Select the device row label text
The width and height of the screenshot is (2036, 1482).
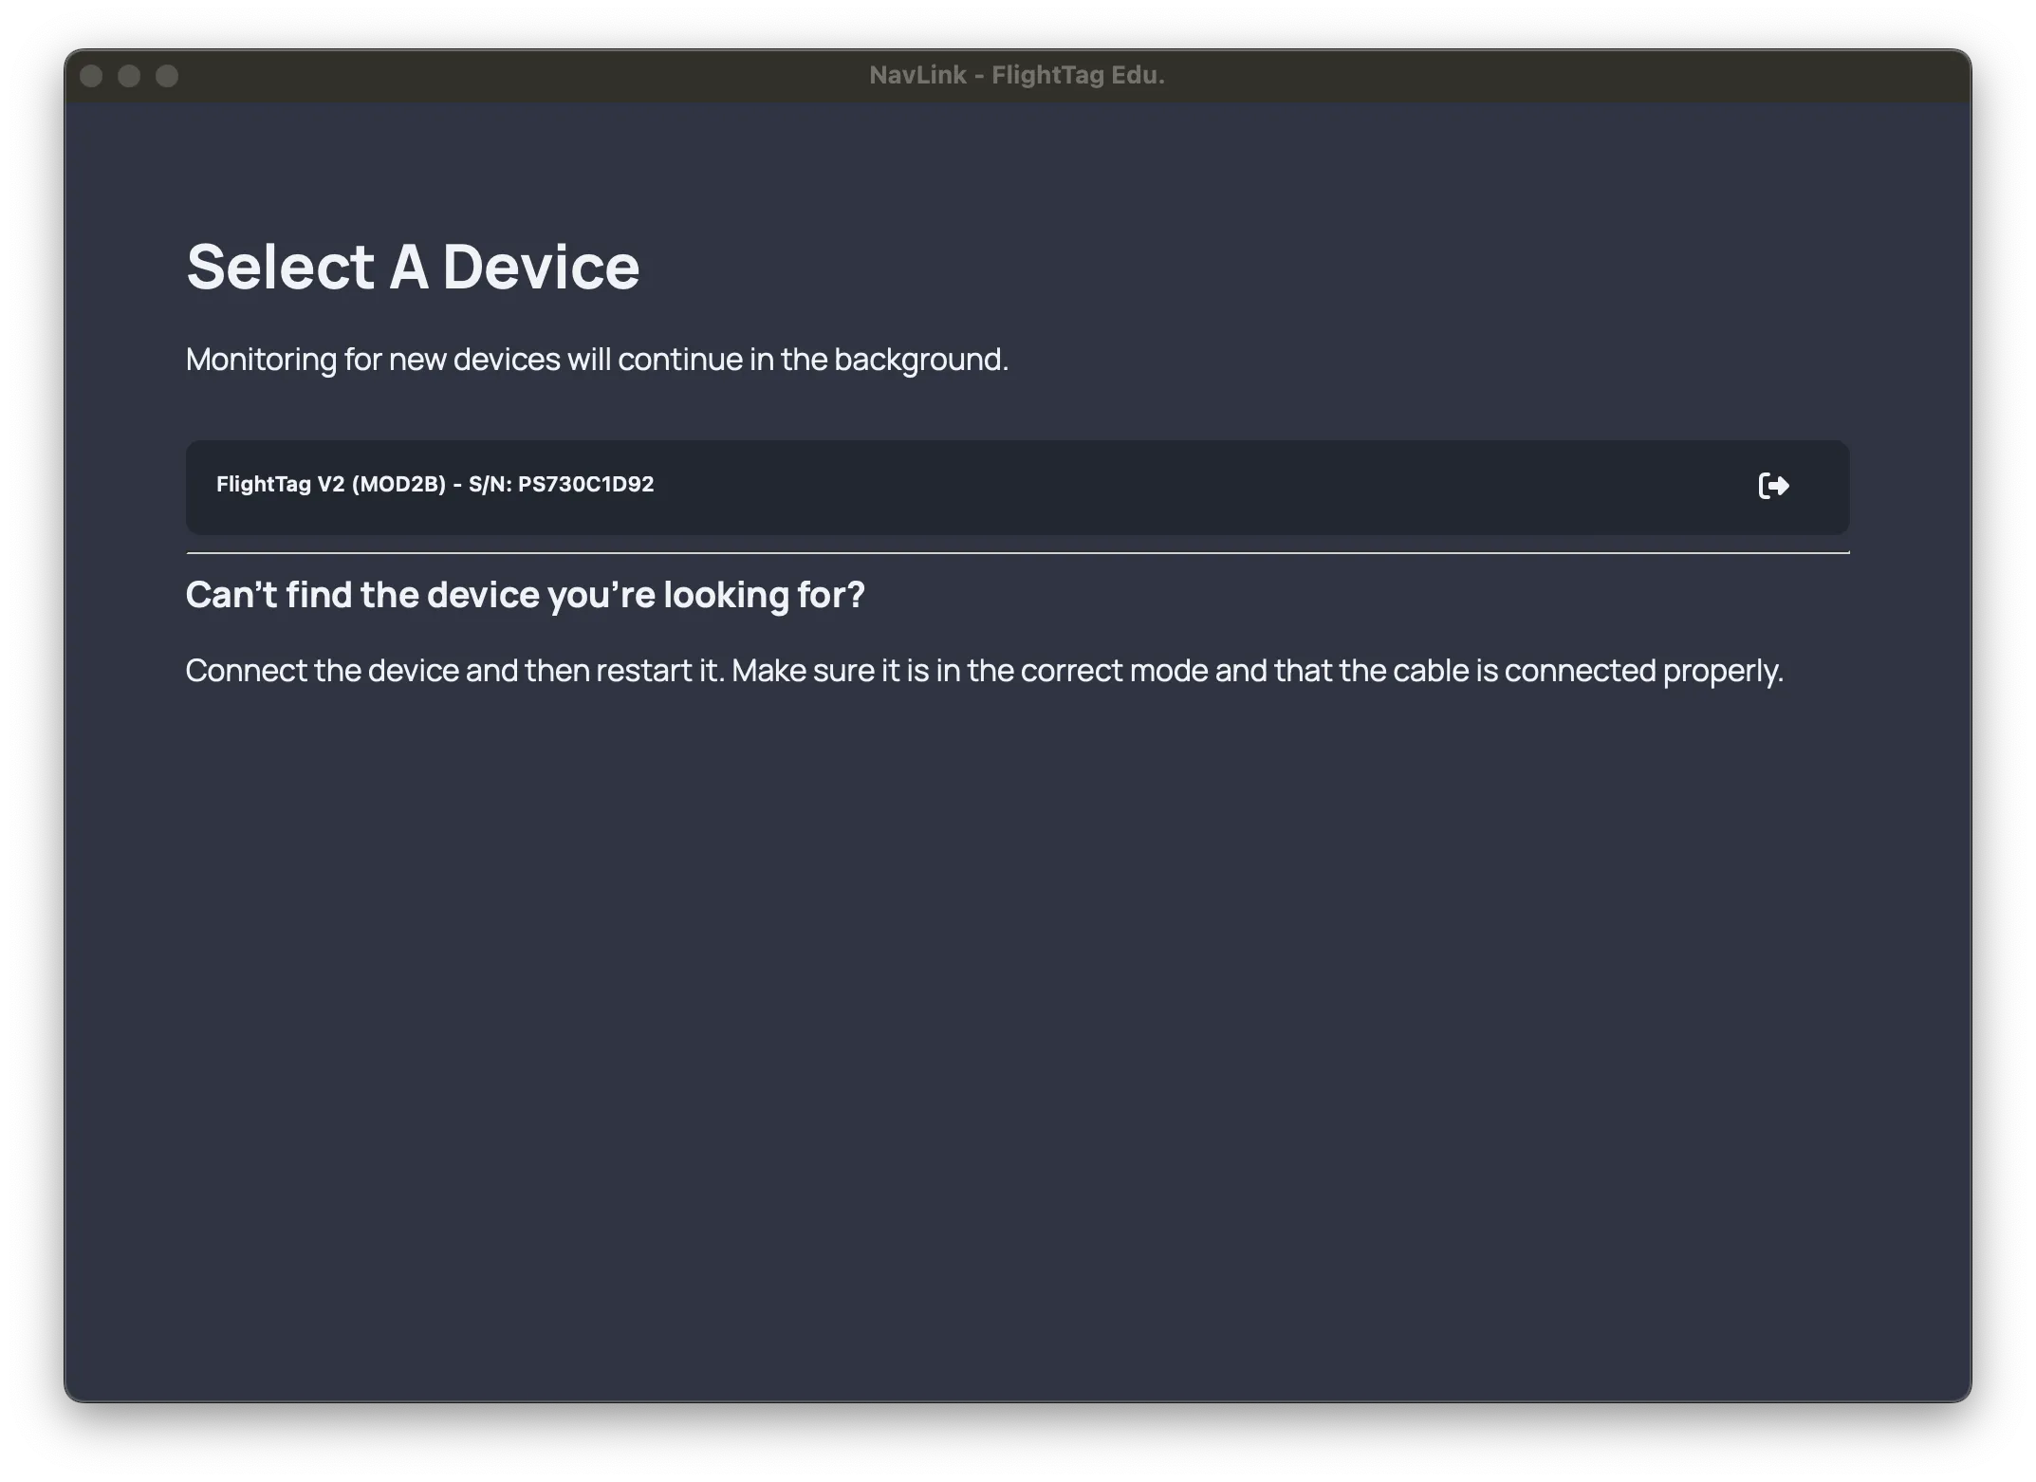point(435,484)
